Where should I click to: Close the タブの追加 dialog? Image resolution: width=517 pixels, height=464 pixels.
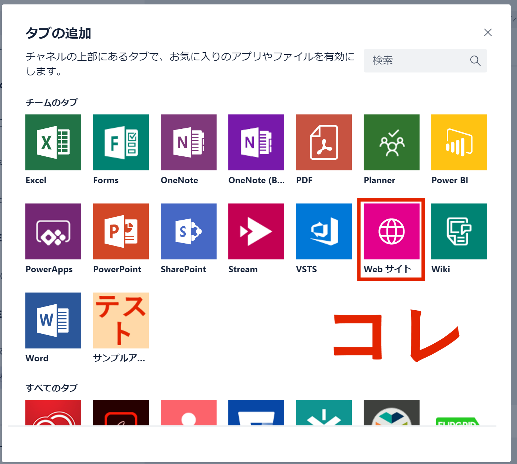tap(488, 32)
